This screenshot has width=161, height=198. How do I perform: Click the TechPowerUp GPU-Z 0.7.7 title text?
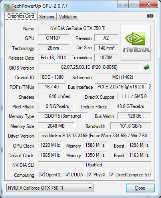40,6
